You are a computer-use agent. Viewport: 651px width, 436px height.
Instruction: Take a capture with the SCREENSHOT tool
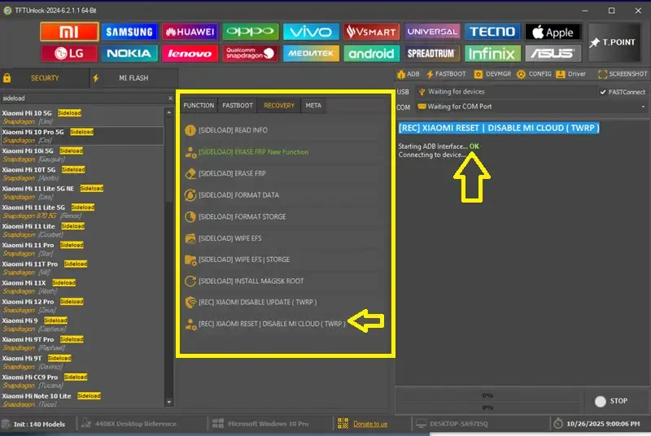623,73
